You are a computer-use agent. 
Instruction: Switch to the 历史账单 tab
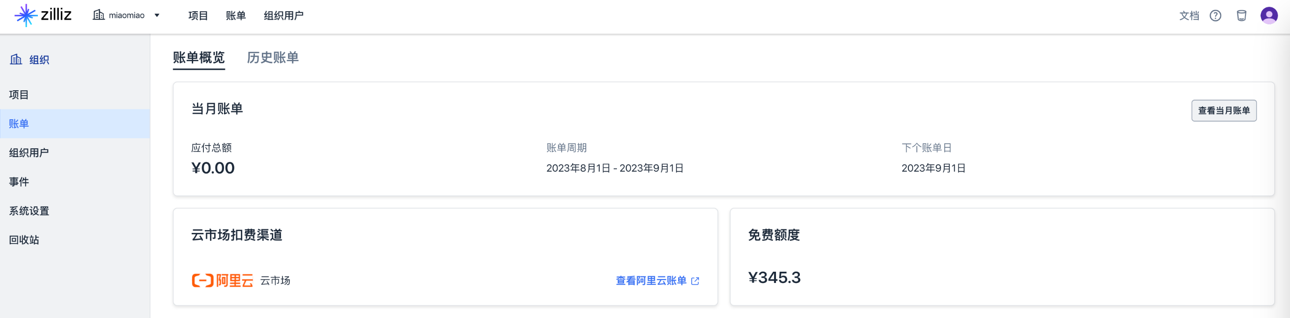click(272, 58)
